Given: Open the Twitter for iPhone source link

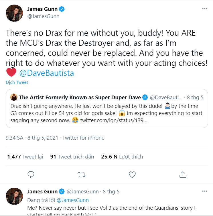Looking at the screenshot, I should pyautogui.click(x=83, y=138).
